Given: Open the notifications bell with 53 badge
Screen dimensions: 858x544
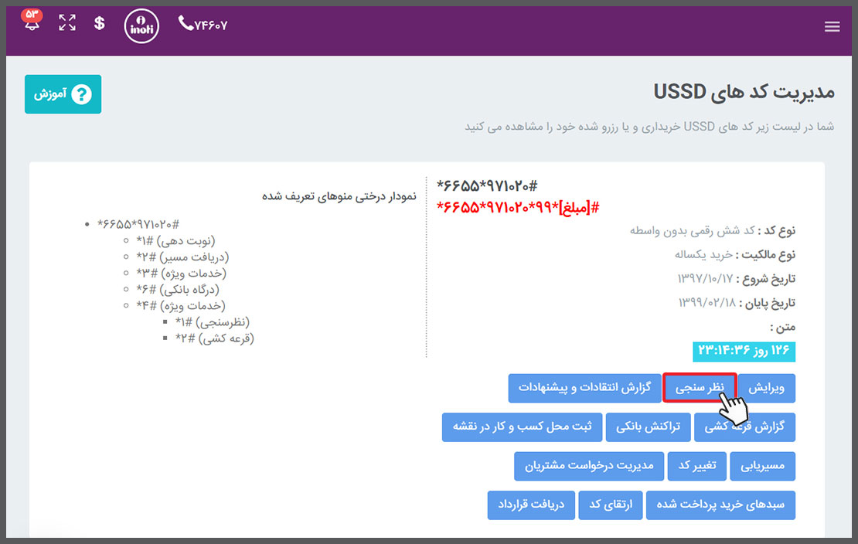Looking at the screenshot, I should pos(32,19).
